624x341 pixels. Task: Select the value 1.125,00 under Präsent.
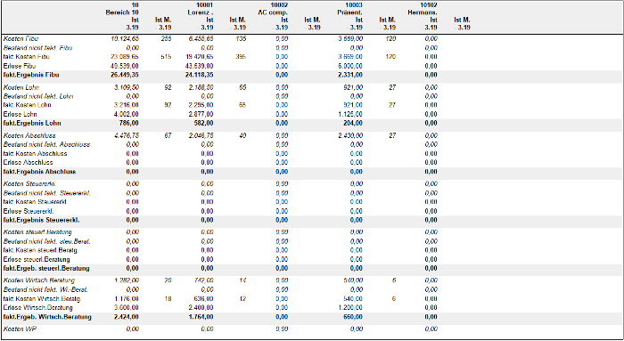350,114
